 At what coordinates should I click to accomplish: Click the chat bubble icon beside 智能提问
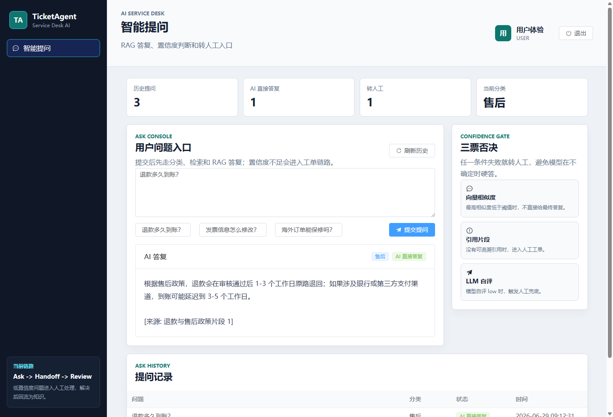point(16,48)
